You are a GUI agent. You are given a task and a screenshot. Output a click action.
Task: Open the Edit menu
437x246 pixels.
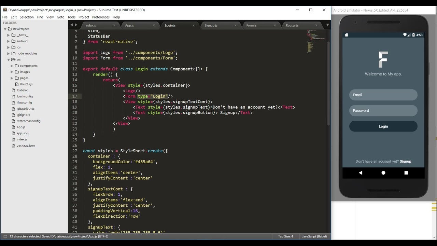14,17
